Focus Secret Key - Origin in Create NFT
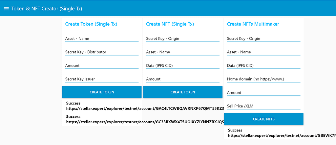This screenshot has width=336, height=145. [x=183, y=39]
